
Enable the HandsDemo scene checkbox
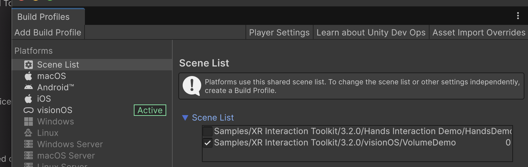pos(208,131)
